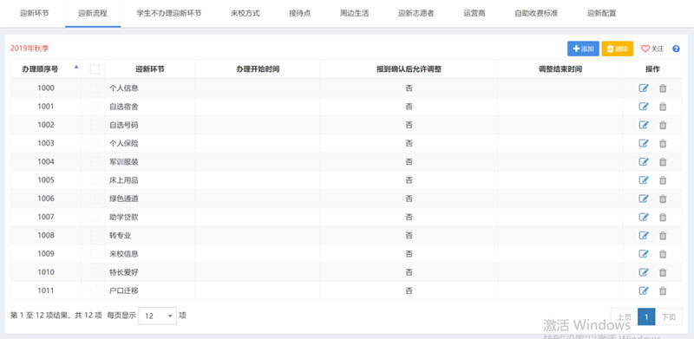Delete the 转专业 row
Screen dimensions: 694x339
coord(663,236)
